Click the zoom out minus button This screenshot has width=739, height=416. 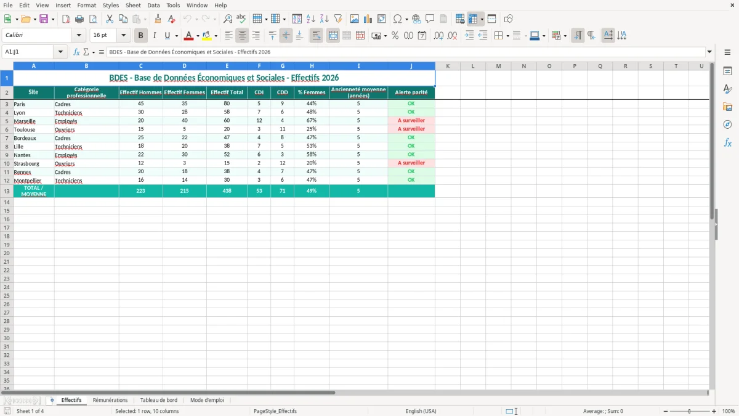coord(666,411)
